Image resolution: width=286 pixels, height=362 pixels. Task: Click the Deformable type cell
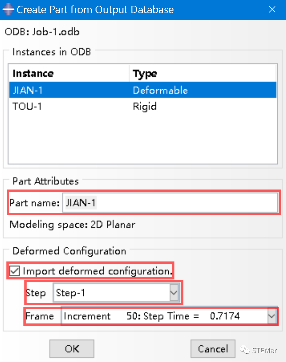click(x=160, y=90)
